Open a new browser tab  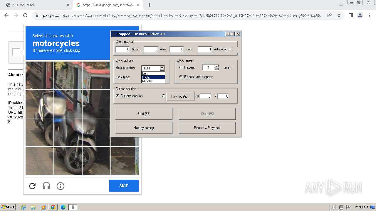(x=150, y=5)
